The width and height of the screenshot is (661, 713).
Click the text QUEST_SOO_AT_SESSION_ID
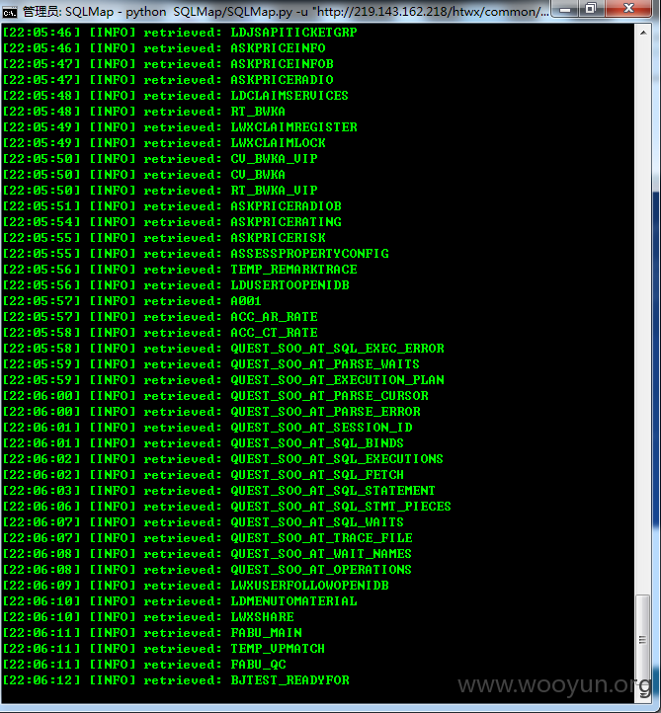point(321,428)
